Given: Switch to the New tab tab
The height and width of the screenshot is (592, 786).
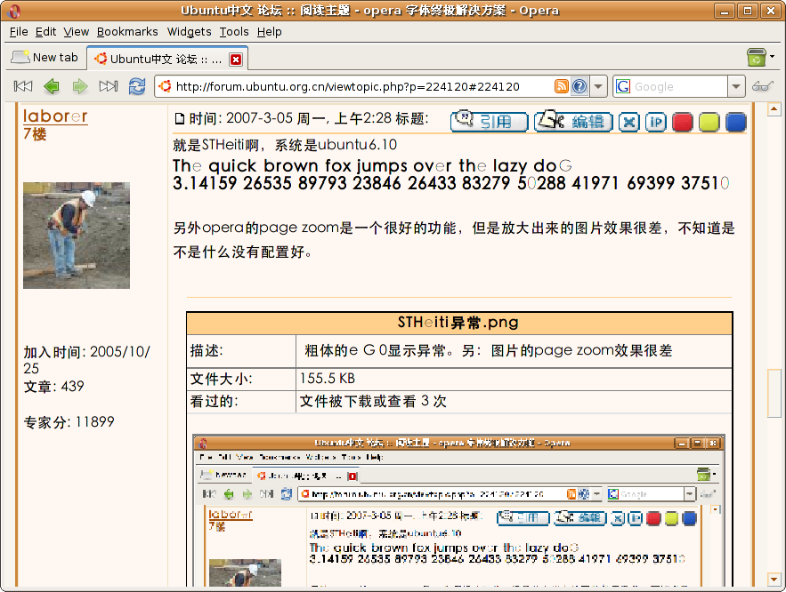Looking at the screenshot, I should pyautogui.click(x=45, y=58).
